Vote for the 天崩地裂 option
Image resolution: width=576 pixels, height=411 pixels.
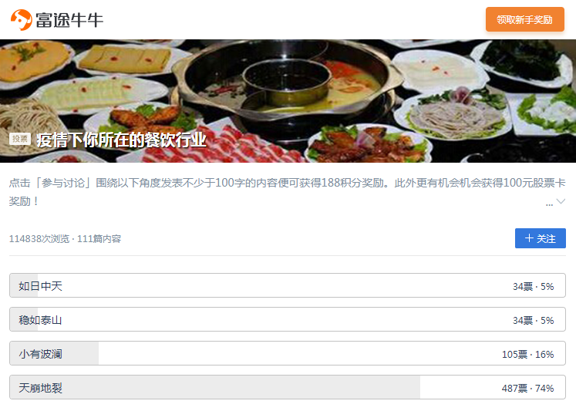[288, 387]
